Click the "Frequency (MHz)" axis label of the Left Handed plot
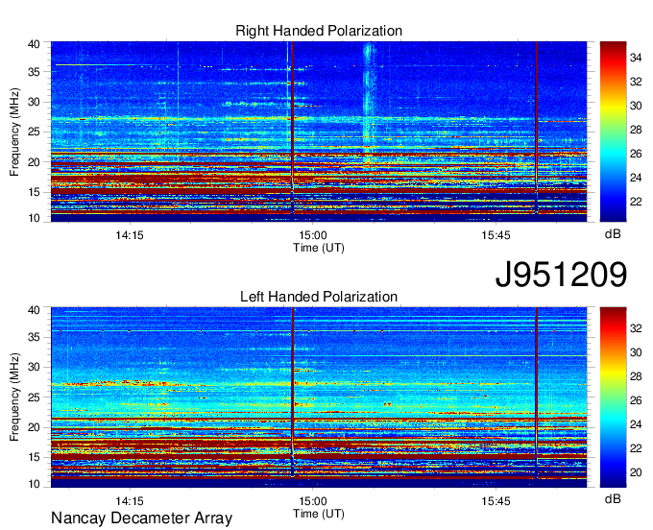Screen dimensions: 653x530 pyautogui.click(x=14, y=397)
